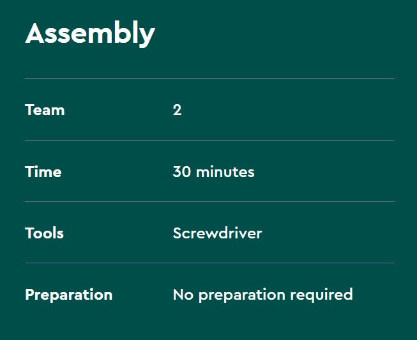The height and width of the screenshot is (340, 417).
Task: Select the Tools label
Action: click(x=44, y=233)
